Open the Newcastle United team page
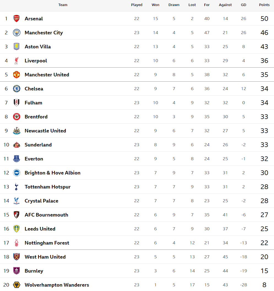Viewport: 274px width, 291px height. pyautogui.click(x=45, y=131)
